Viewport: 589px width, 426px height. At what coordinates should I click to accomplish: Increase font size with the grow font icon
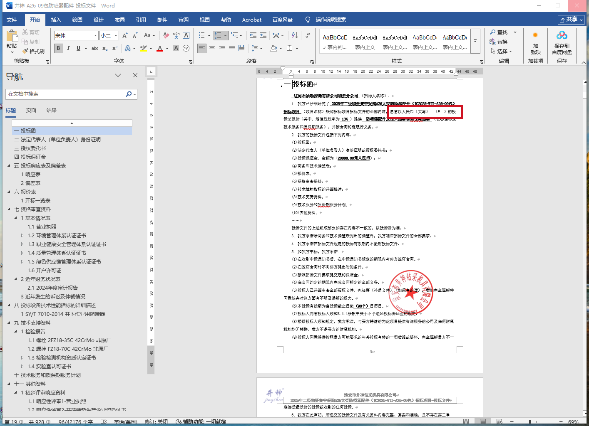click(x=125, y=36)
